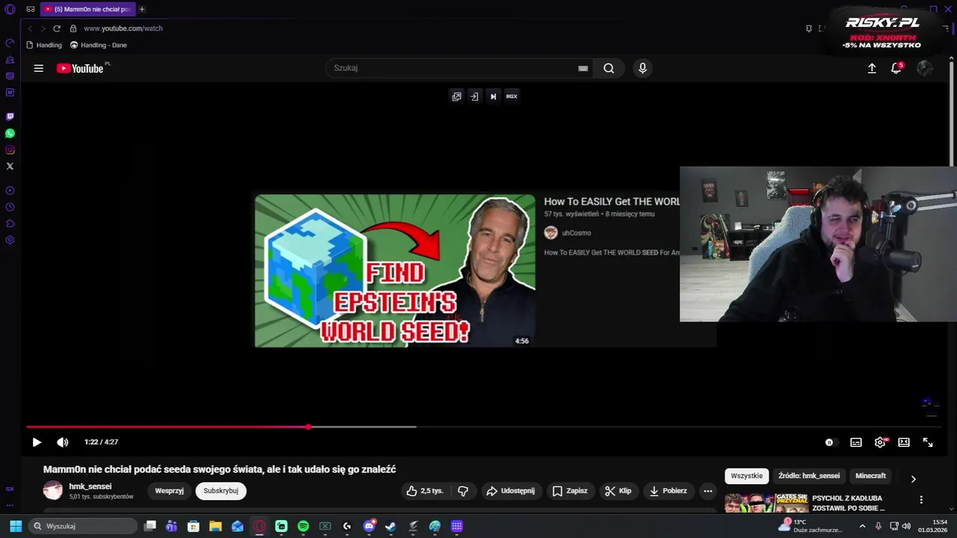Select the Wszystkie filter chip
The image size is (957, 538).
pos(747,476)
